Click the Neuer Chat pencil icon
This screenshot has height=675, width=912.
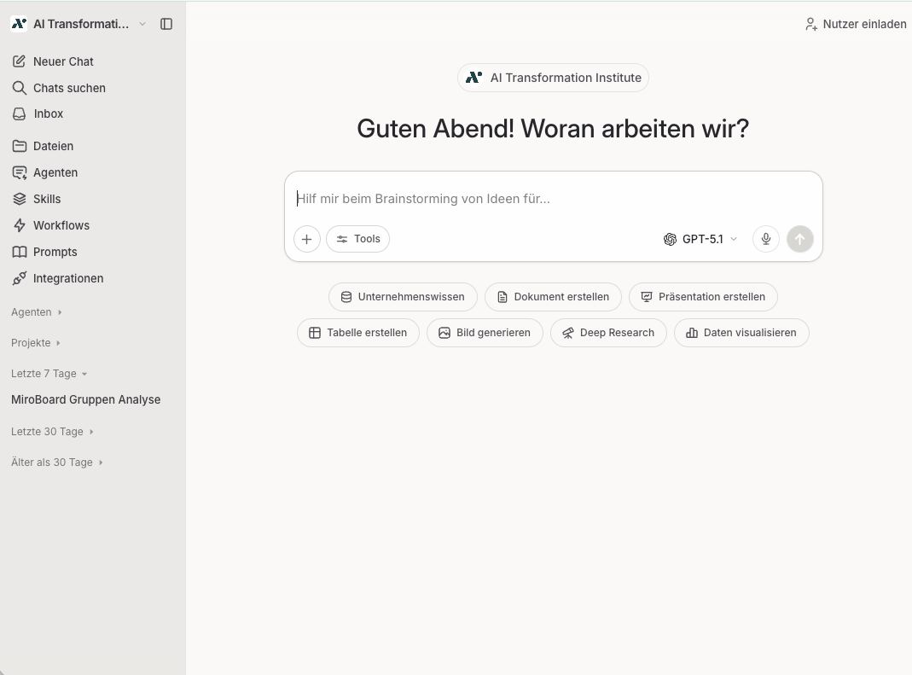click(x=19, y=61)
